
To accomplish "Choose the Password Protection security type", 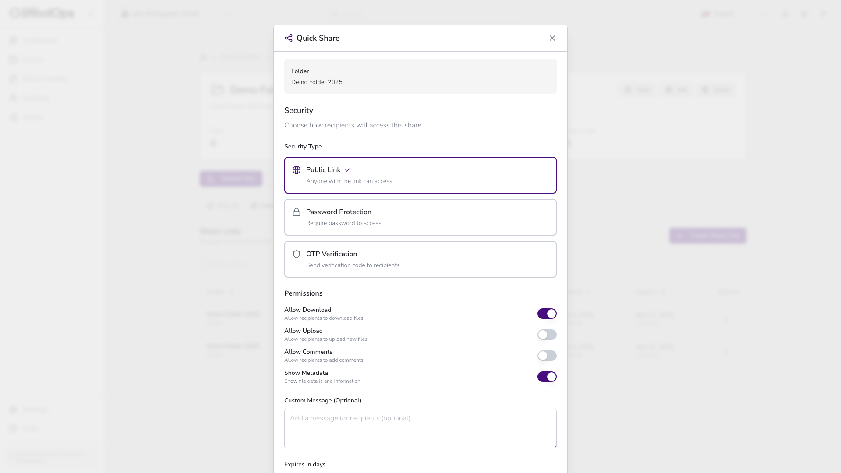I will point(420,217).
